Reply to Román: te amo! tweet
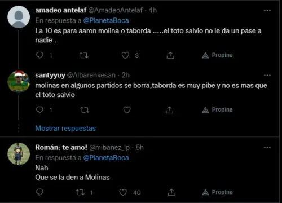Viewport: 282px width, 203px height. pyautogui.click(x=39, y=192)
